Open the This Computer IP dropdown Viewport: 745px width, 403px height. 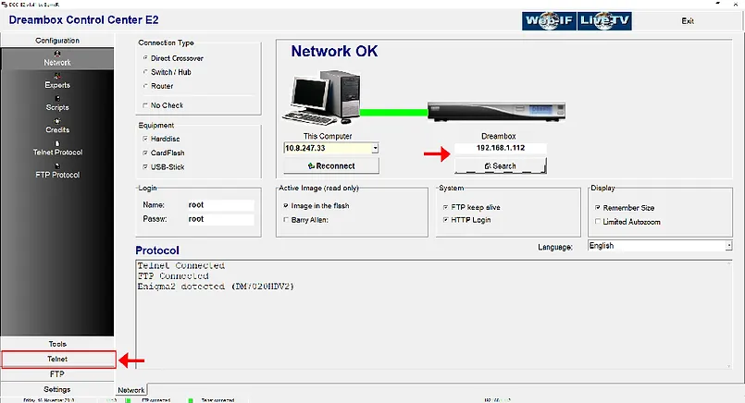[x=375, y=148]
